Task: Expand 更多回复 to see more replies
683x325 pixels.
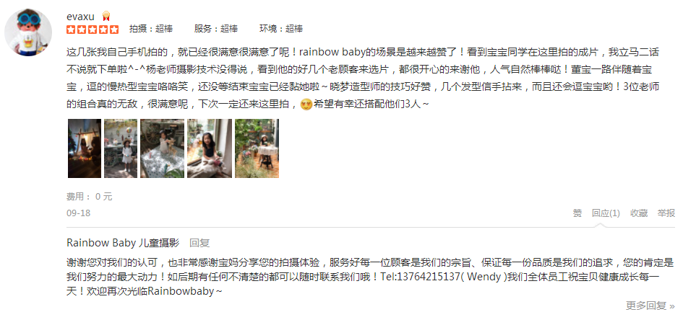Action: point(650,306)
